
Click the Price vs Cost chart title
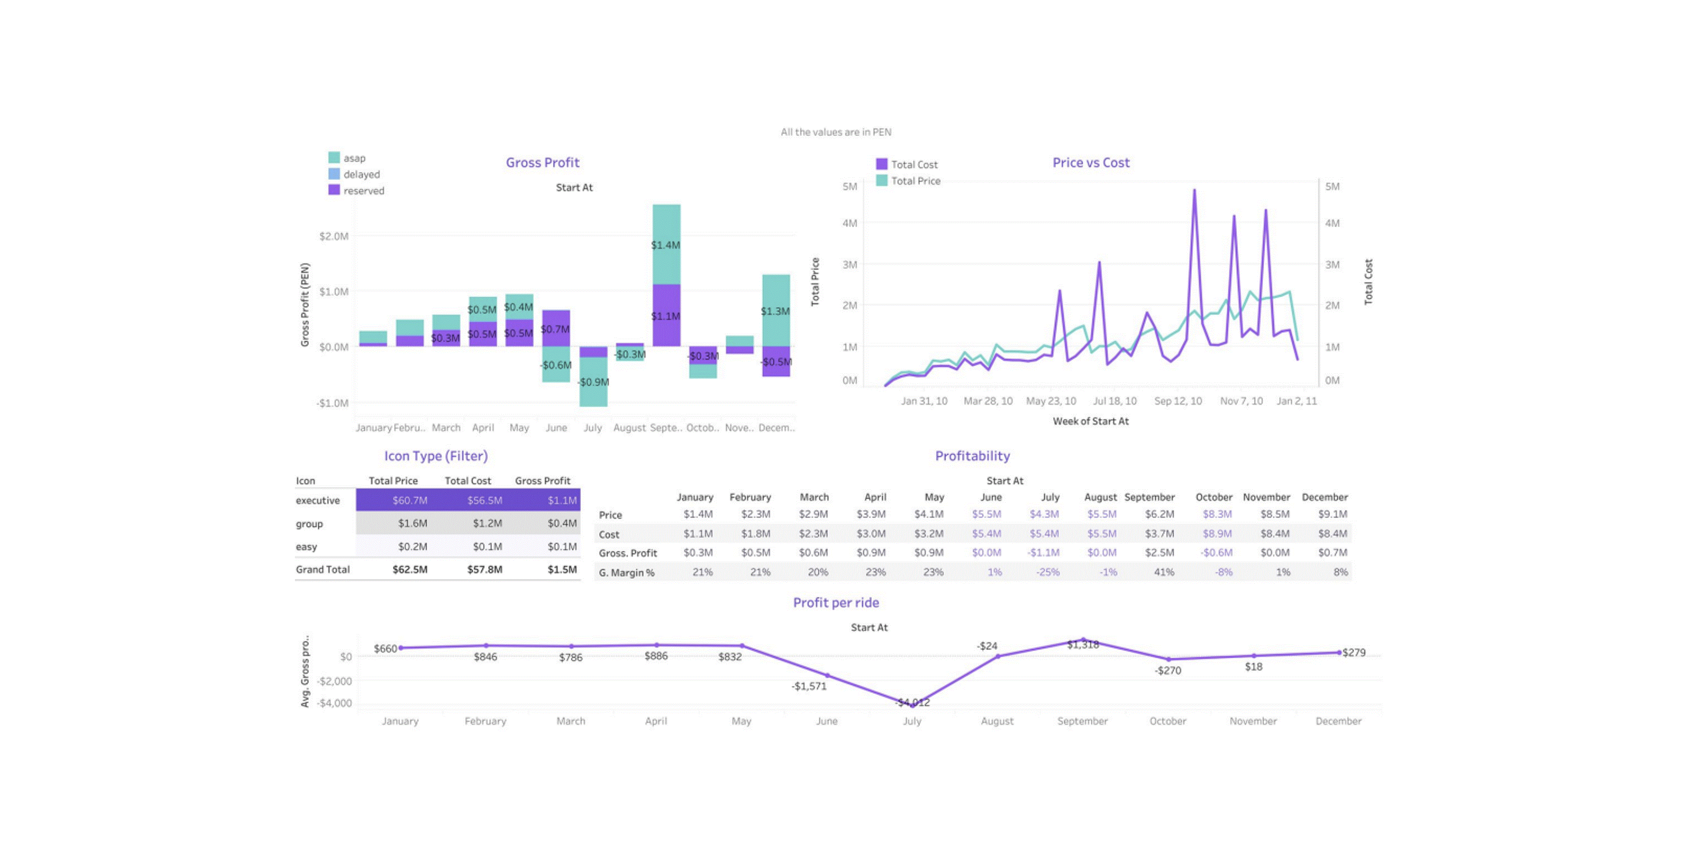click(1090, 162)
